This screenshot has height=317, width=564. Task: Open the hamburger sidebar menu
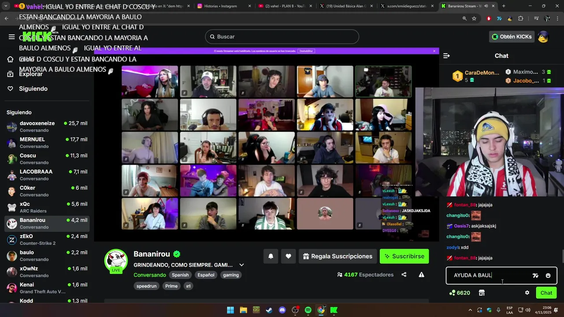[12, 37]
